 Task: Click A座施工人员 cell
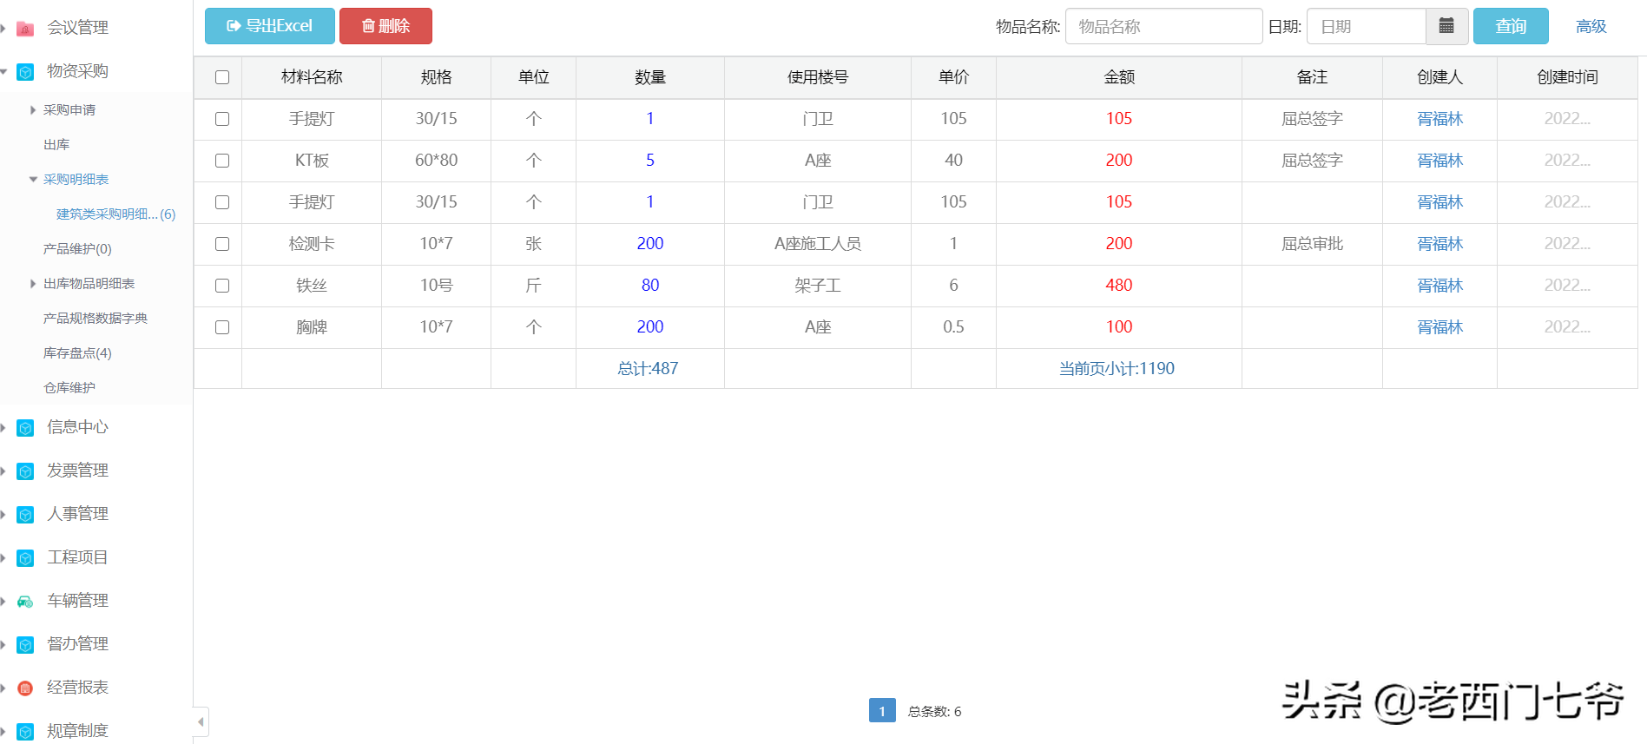click(x=818, y=244)
